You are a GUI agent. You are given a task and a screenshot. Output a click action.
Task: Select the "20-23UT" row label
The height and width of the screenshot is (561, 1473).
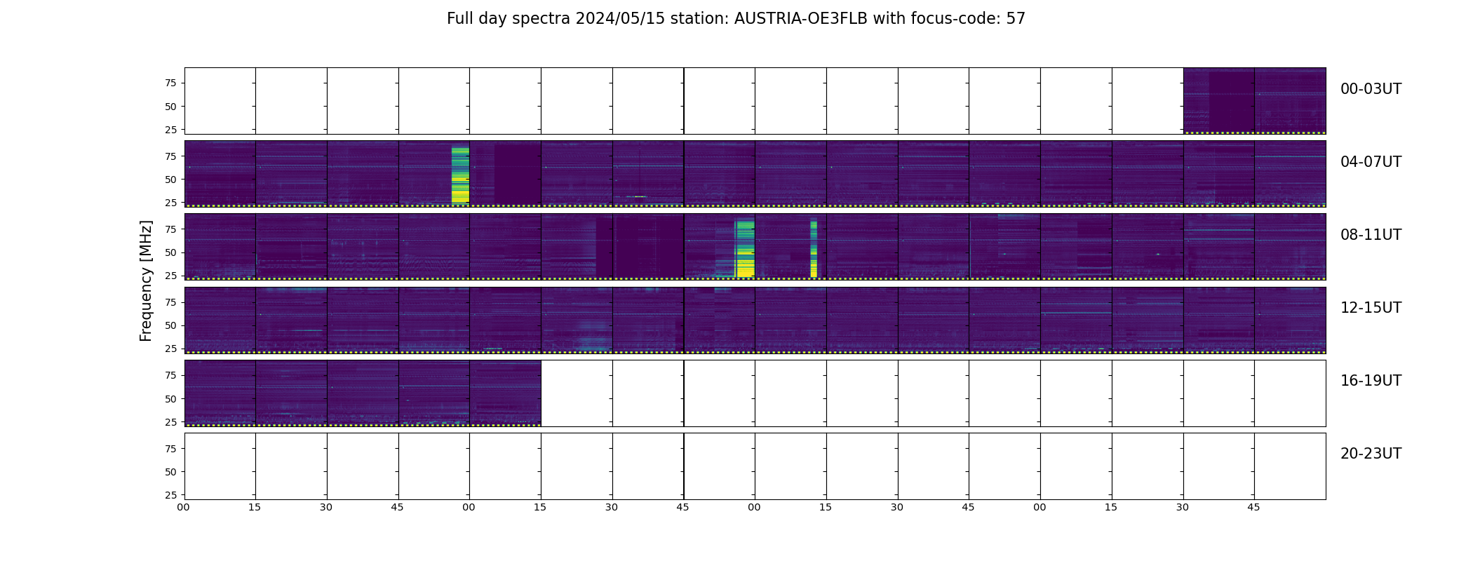point(1371,454)
